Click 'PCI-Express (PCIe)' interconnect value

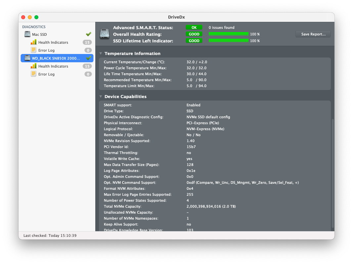point(202,123)
